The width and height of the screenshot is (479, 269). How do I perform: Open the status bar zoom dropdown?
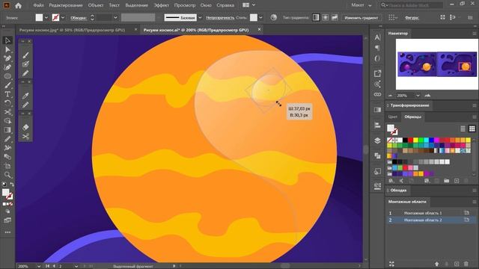[x=39, y=266]
